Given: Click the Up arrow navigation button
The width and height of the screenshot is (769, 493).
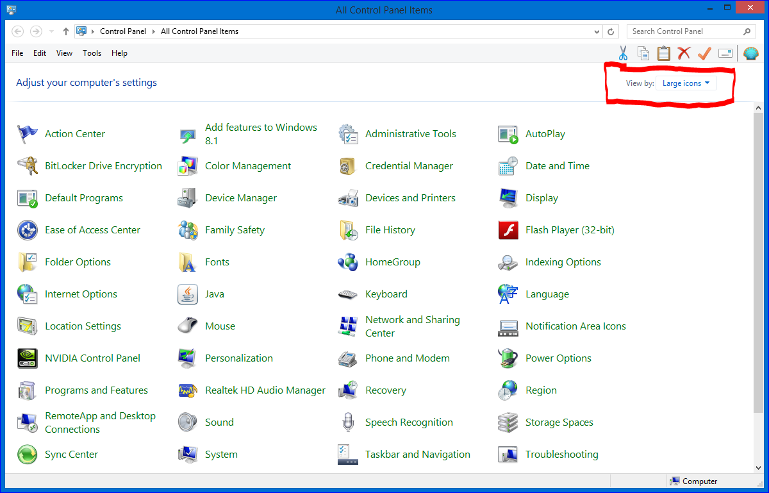Looking at the screenshot, I should pyautogui.click(x=66, y=31).
